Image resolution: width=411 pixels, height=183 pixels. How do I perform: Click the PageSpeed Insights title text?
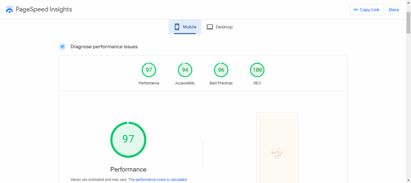(44, 9)
